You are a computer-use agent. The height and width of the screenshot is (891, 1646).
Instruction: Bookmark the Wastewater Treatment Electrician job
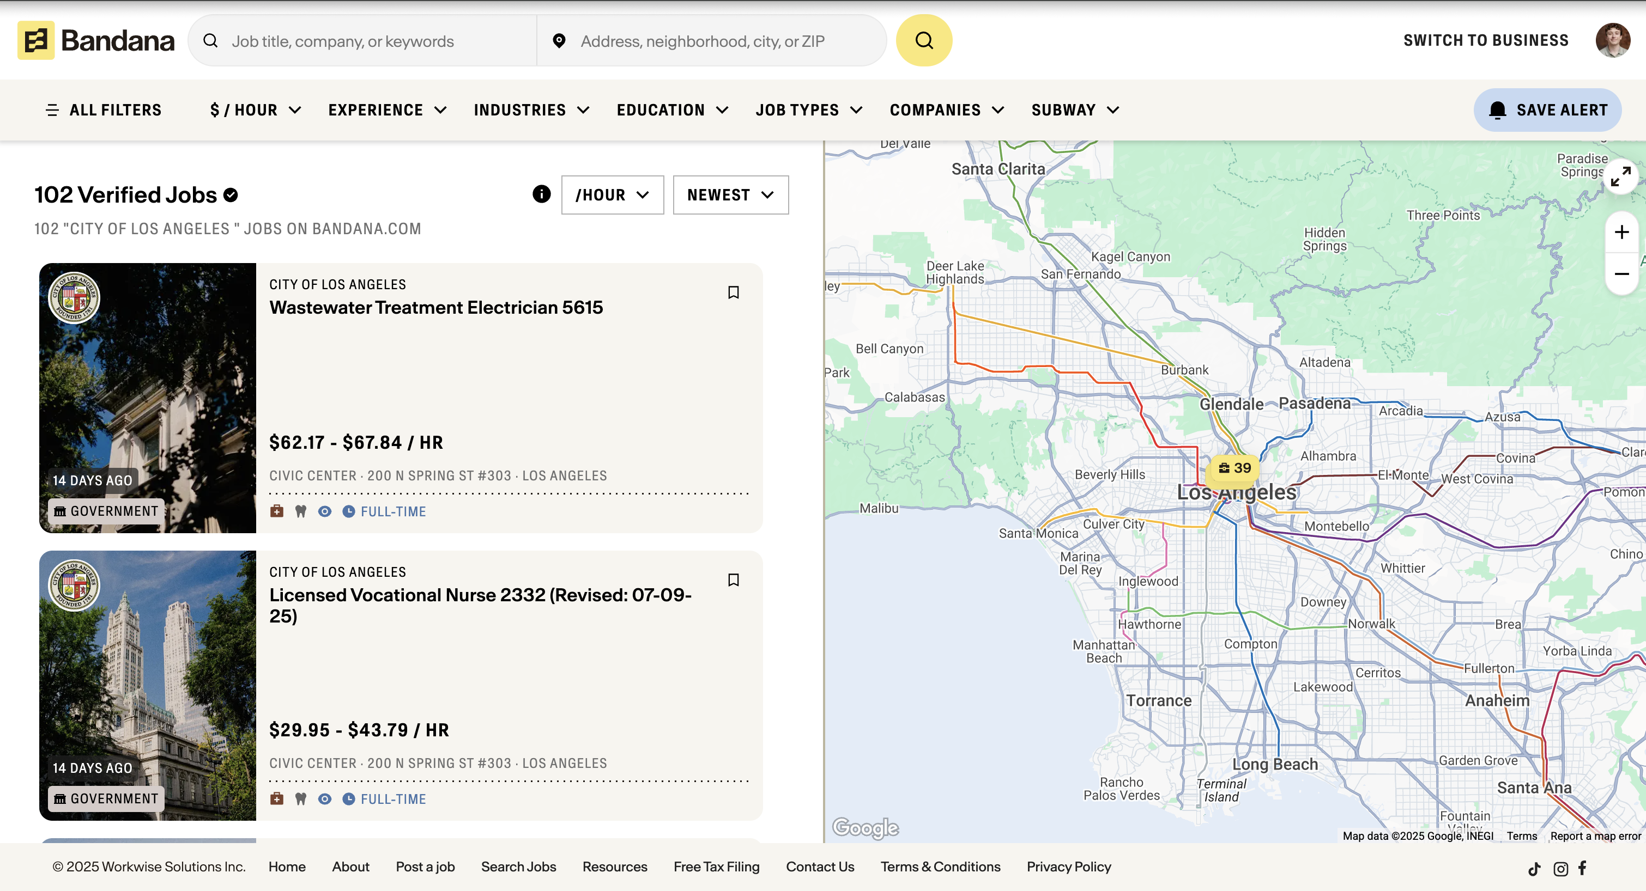pyautogui.click(x=733, y=292)
